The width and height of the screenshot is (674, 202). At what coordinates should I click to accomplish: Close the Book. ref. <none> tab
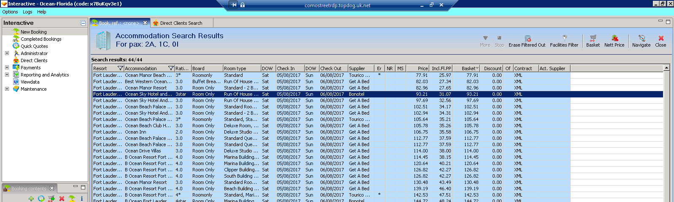[x=145, y=23]
